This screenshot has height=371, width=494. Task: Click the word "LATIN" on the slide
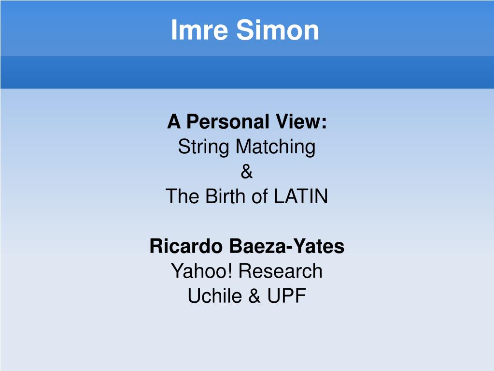pyautogui.click(x=301, y=196)
